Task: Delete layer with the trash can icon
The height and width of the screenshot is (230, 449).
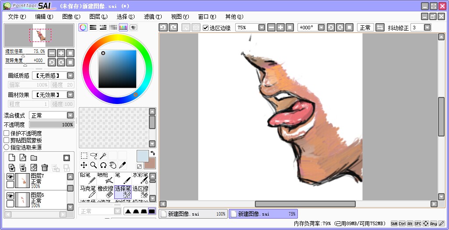Action: click(45, 167)
